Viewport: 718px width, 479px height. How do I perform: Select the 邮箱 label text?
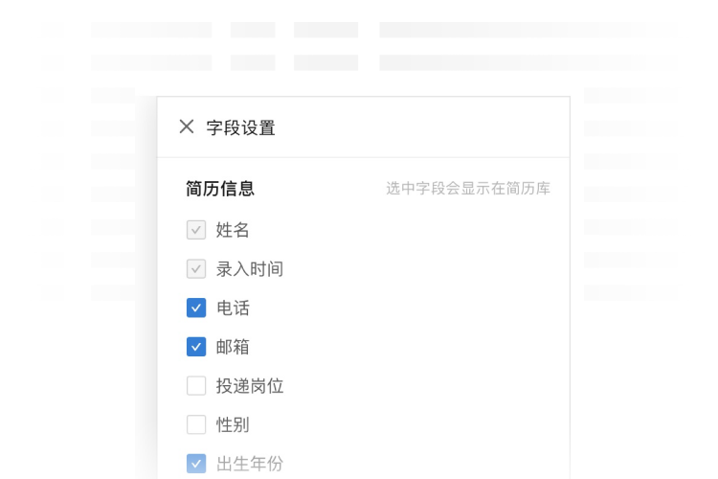point(233,347)
